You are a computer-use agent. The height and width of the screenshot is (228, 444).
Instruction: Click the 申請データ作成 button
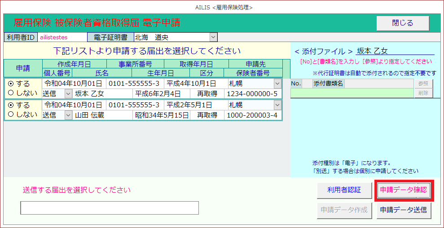(344, 210)
